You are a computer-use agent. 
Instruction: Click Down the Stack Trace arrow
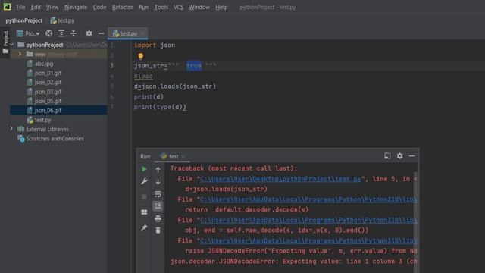coord(158,182)
